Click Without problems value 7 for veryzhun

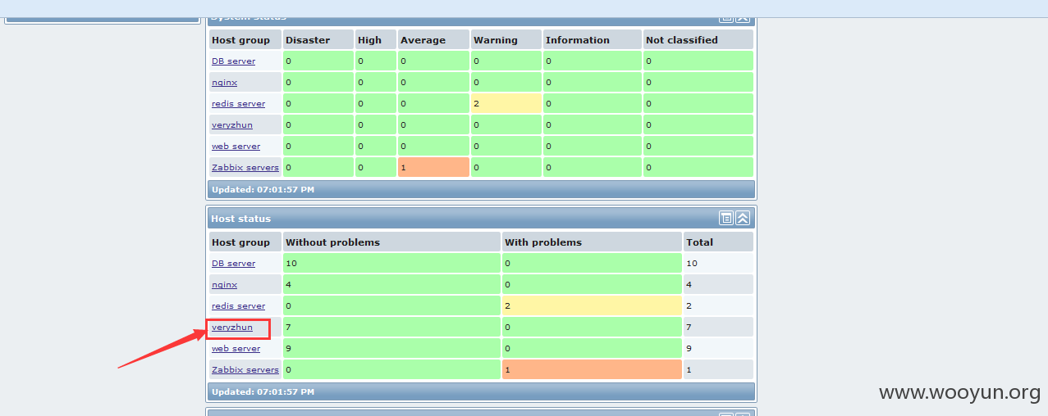[x=391, y=327]
